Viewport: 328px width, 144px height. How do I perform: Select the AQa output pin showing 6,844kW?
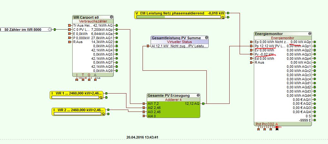coord(116,33)
